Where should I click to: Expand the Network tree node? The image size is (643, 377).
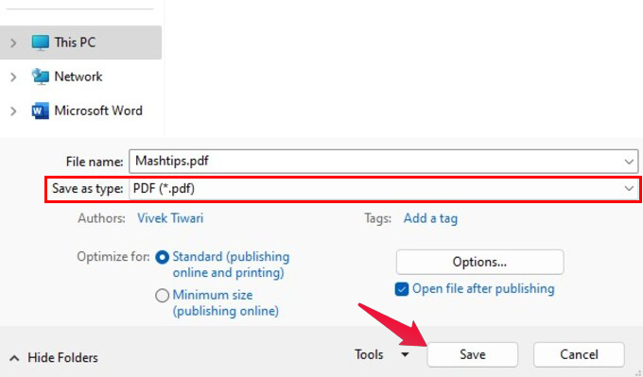click(13, 77)
